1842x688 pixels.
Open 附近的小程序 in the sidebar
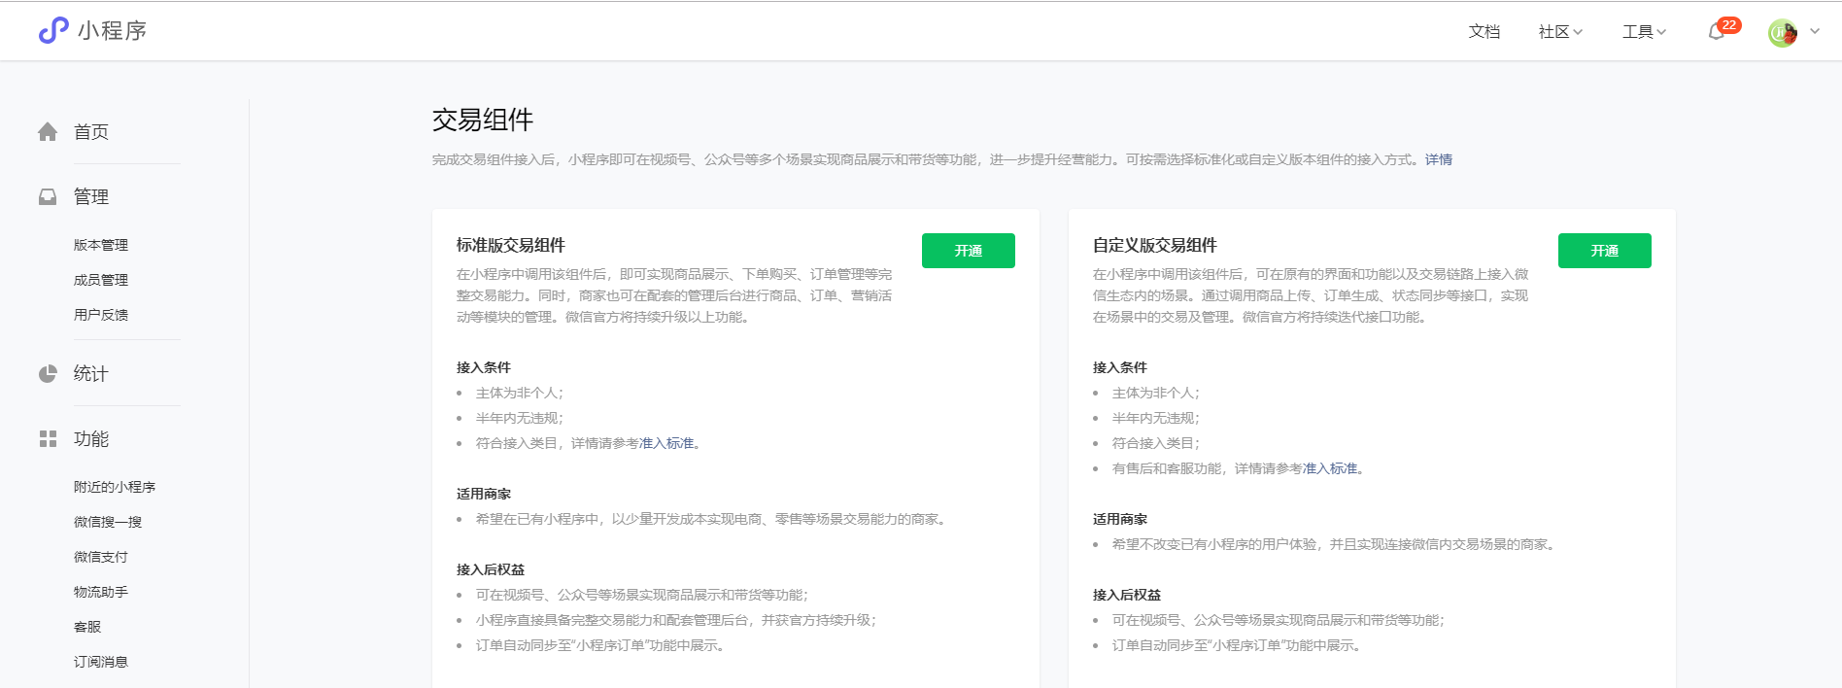tap(115, 487)
